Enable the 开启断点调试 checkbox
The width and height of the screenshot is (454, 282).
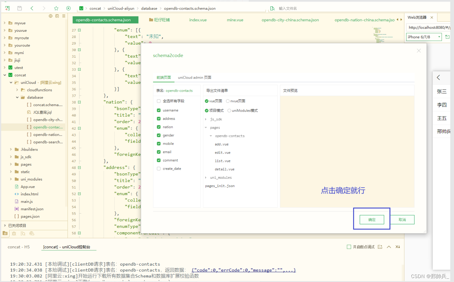349,247
